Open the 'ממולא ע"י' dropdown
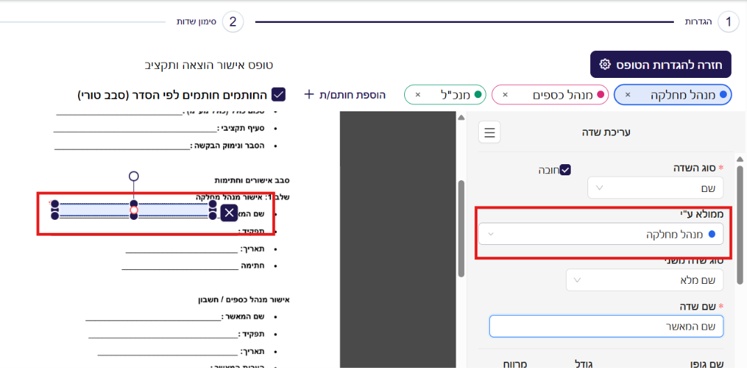This screenshot has height=368, width=747. click(601, 234)
